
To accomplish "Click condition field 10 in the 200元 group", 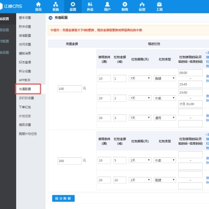I will click(x=104, y=160).
